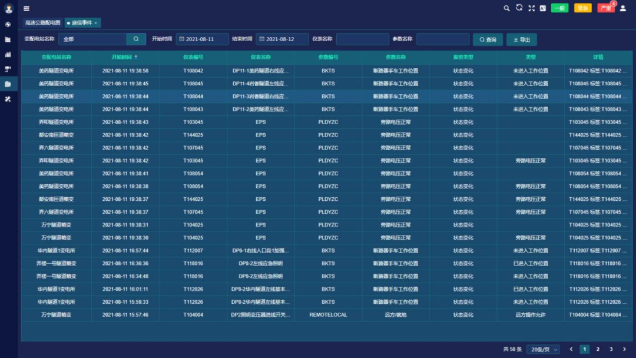Export data with the 导出 button
The width and height of the screenshot is (636, 358).
[x=522, y=38]
